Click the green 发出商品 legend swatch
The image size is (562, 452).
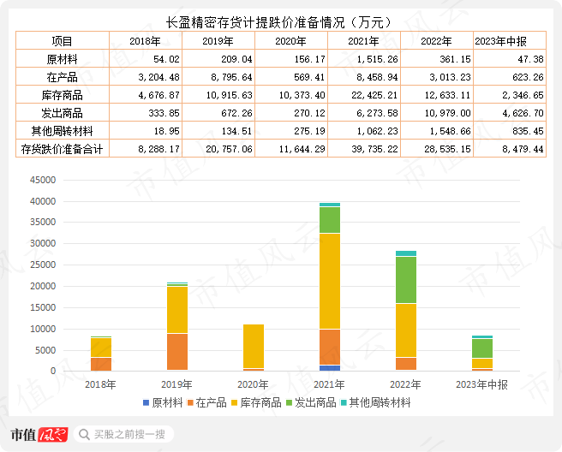[290, 403]
